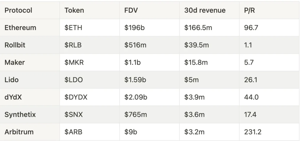This screenshot has height=141, width=300.
Task: Click the $RLB token cell
Action: (90, 45)
